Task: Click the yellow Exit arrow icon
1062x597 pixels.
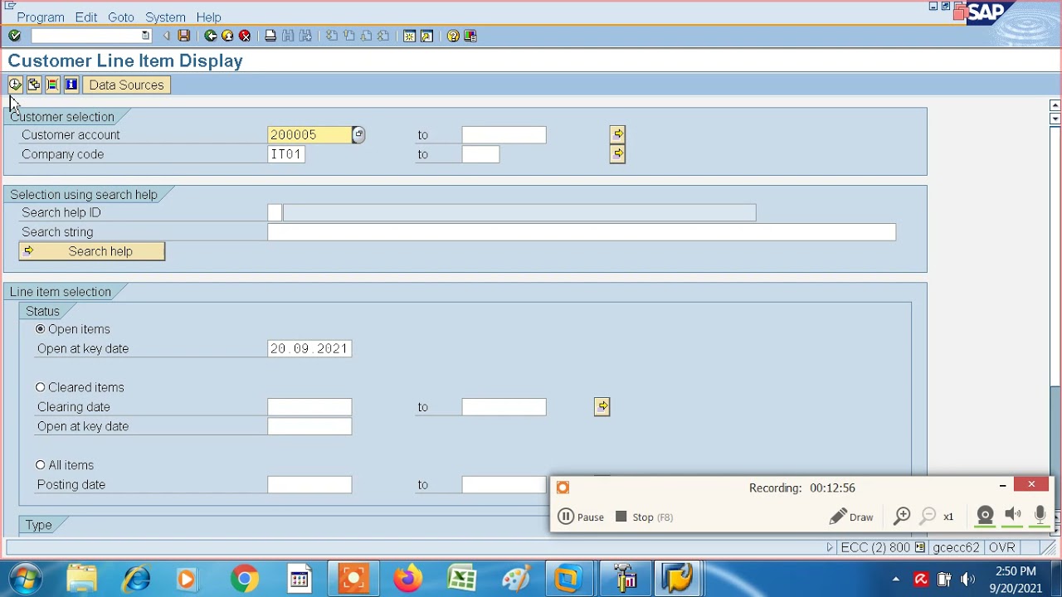Action: (227, 36)
